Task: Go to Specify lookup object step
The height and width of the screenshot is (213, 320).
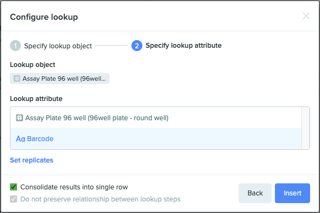Action: coord(58,46)
